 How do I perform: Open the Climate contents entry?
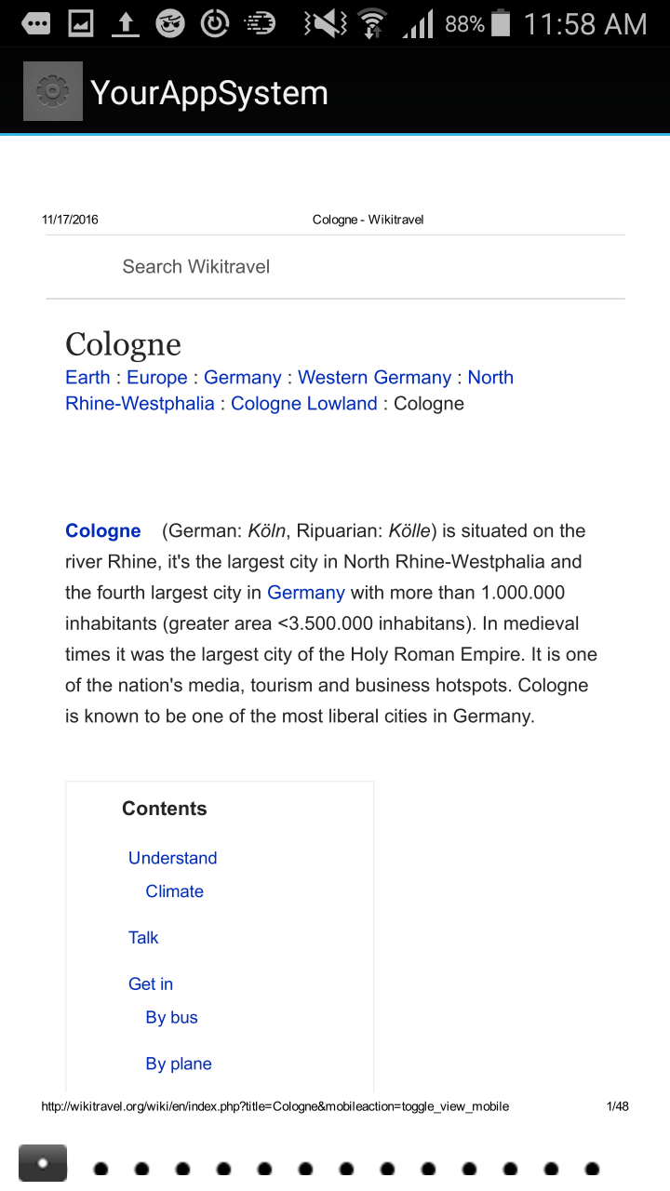point(174,890)
